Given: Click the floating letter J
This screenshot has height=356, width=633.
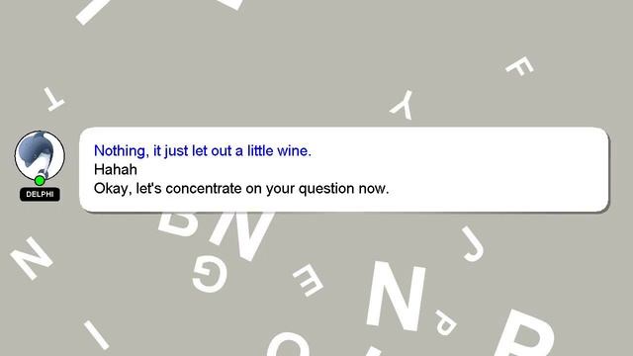Looking at the screenshot, I should pos(473,243).
